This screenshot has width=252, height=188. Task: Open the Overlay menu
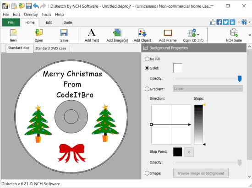coord(31,15)
